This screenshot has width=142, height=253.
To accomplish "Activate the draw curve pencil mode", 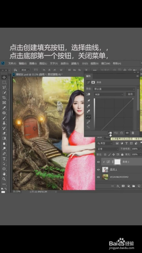I will pyautogui.click(x=88, y=122).
